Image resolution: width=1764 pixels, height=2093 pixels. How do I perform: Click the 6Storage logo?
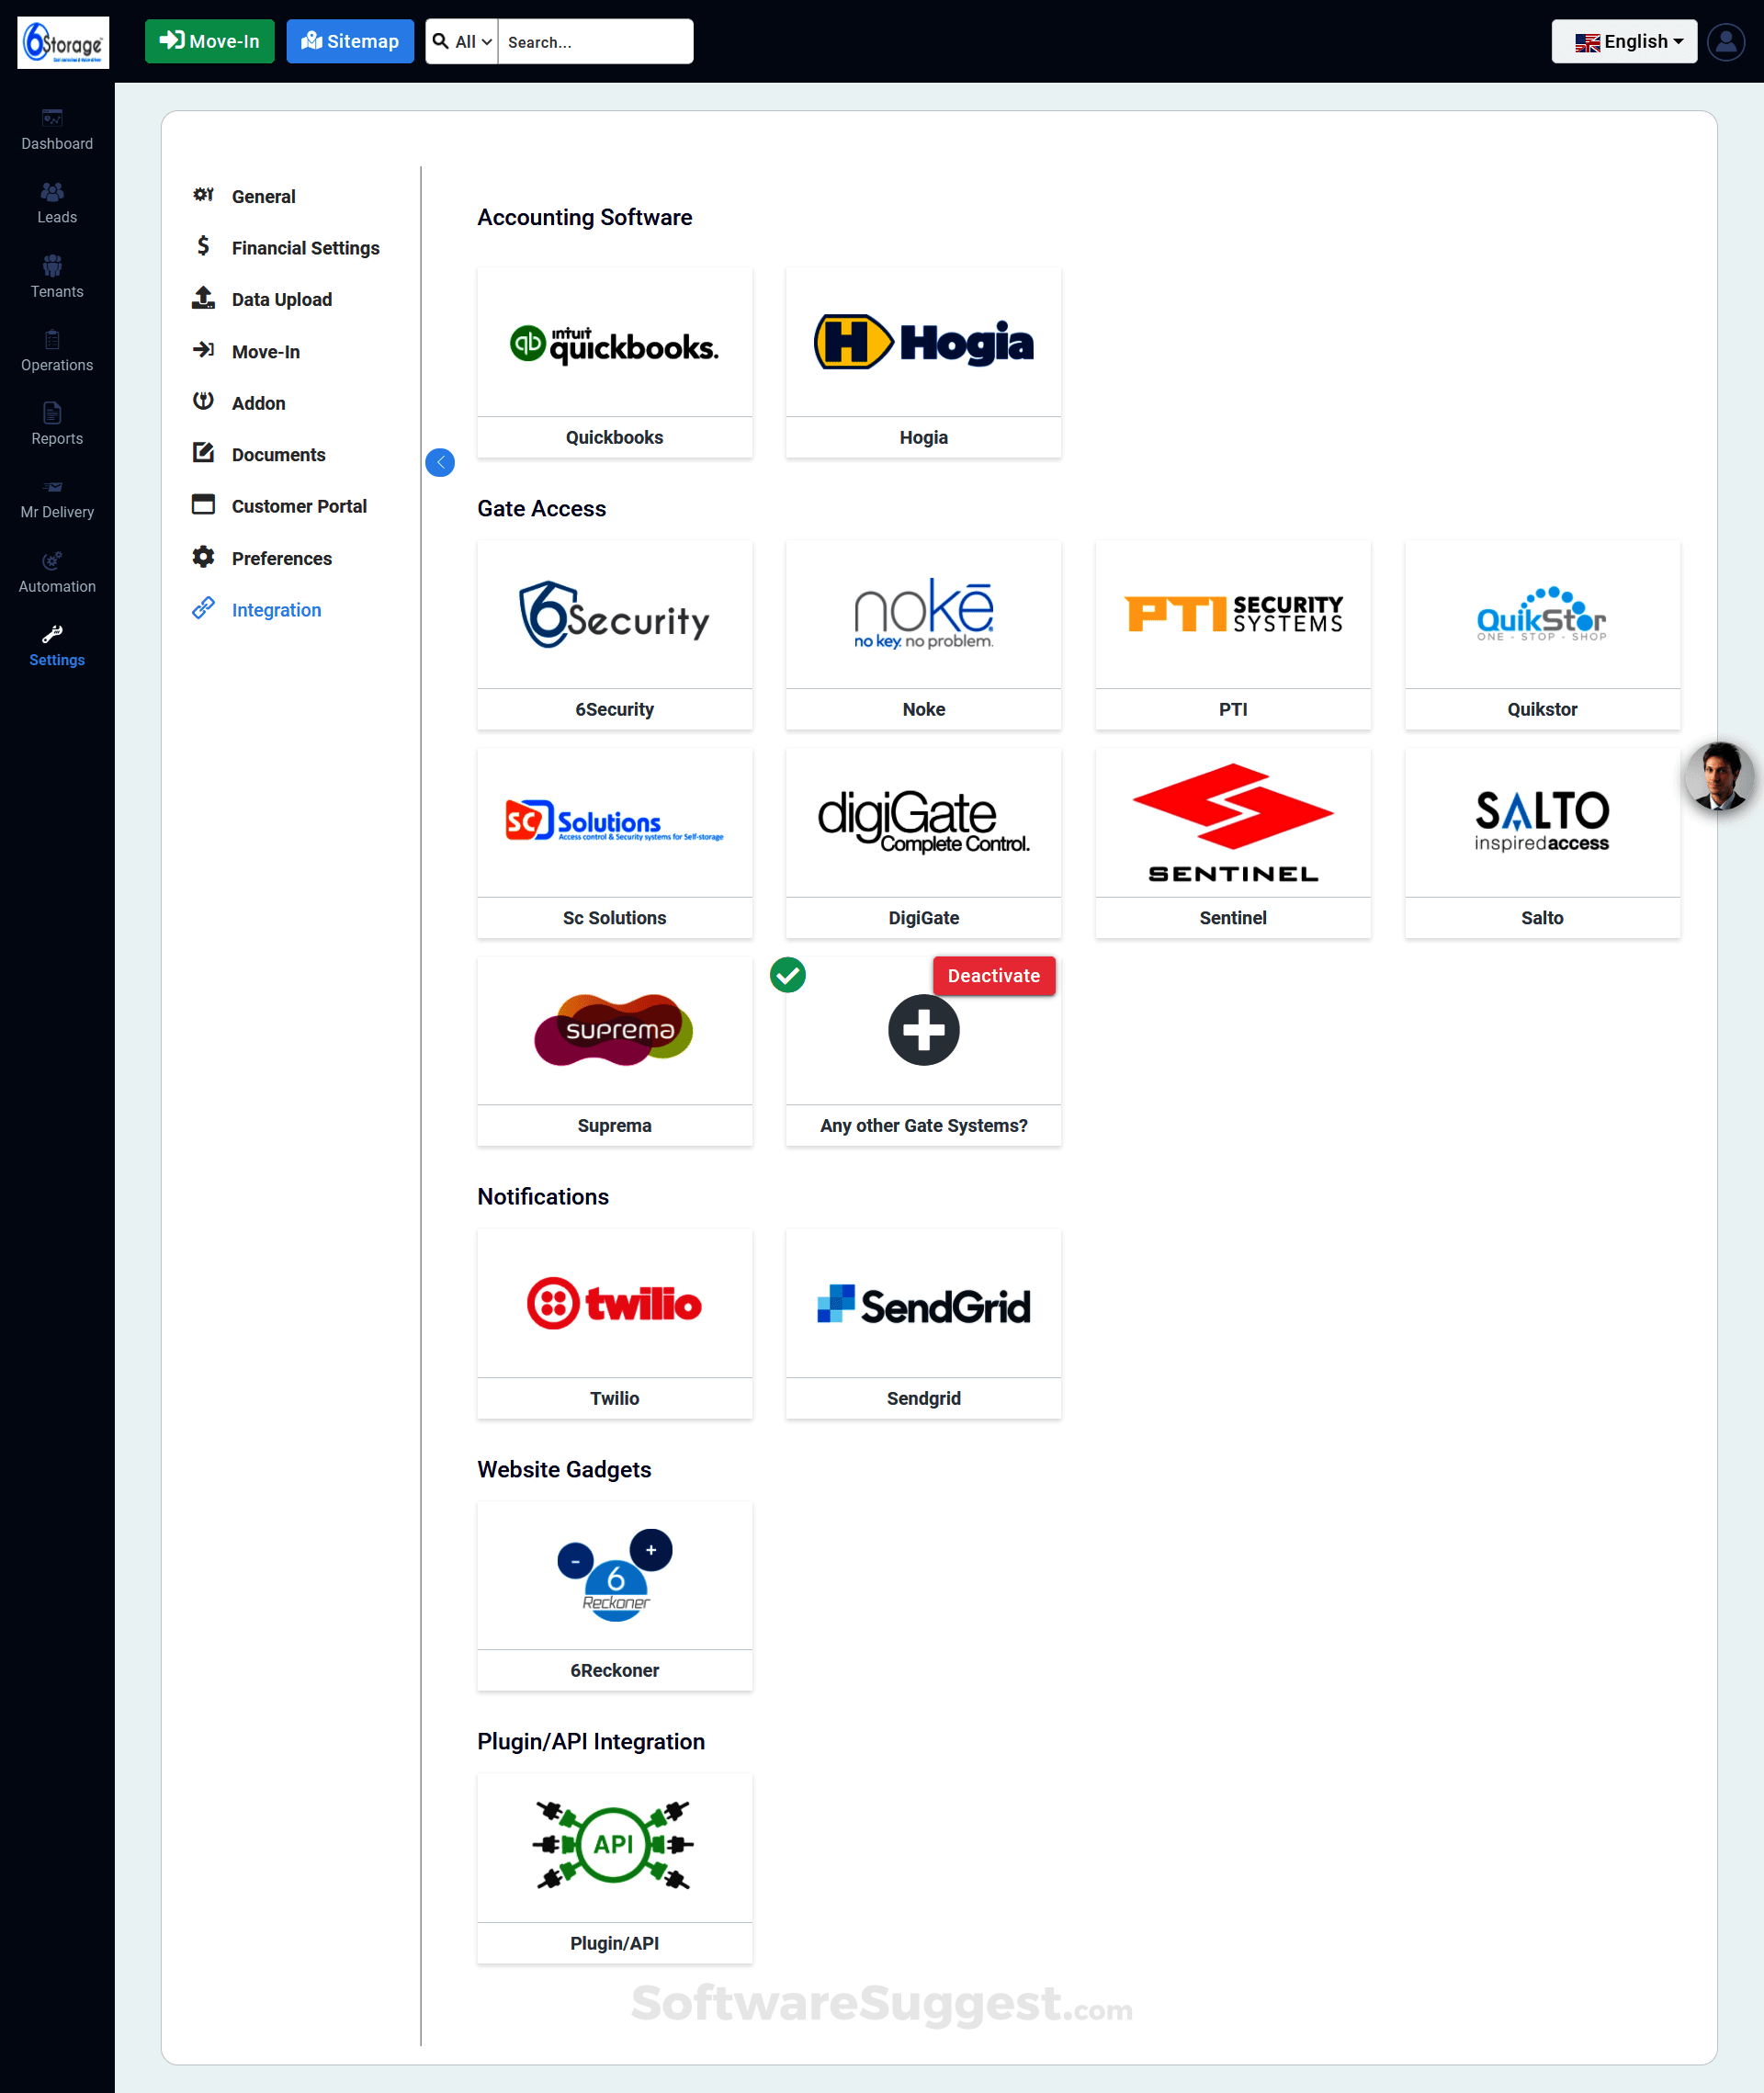point(63,42)
